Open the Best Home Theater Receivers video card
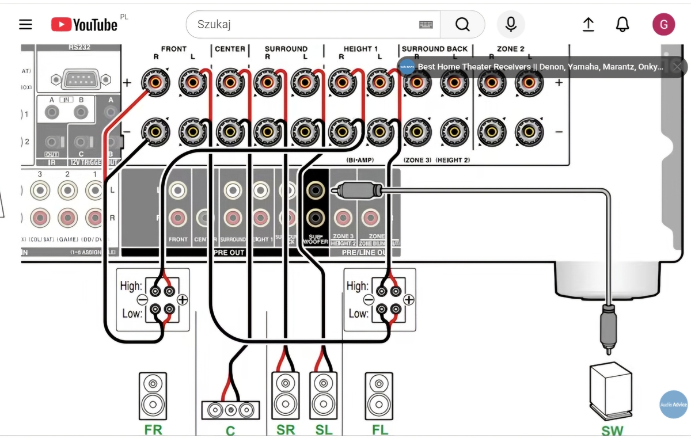The image size is (691, 446). tap(540, 67)
